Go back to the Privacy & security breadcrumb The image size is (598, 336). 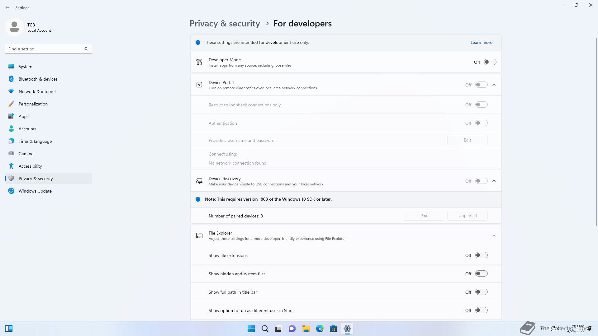(x=225, y=24)
